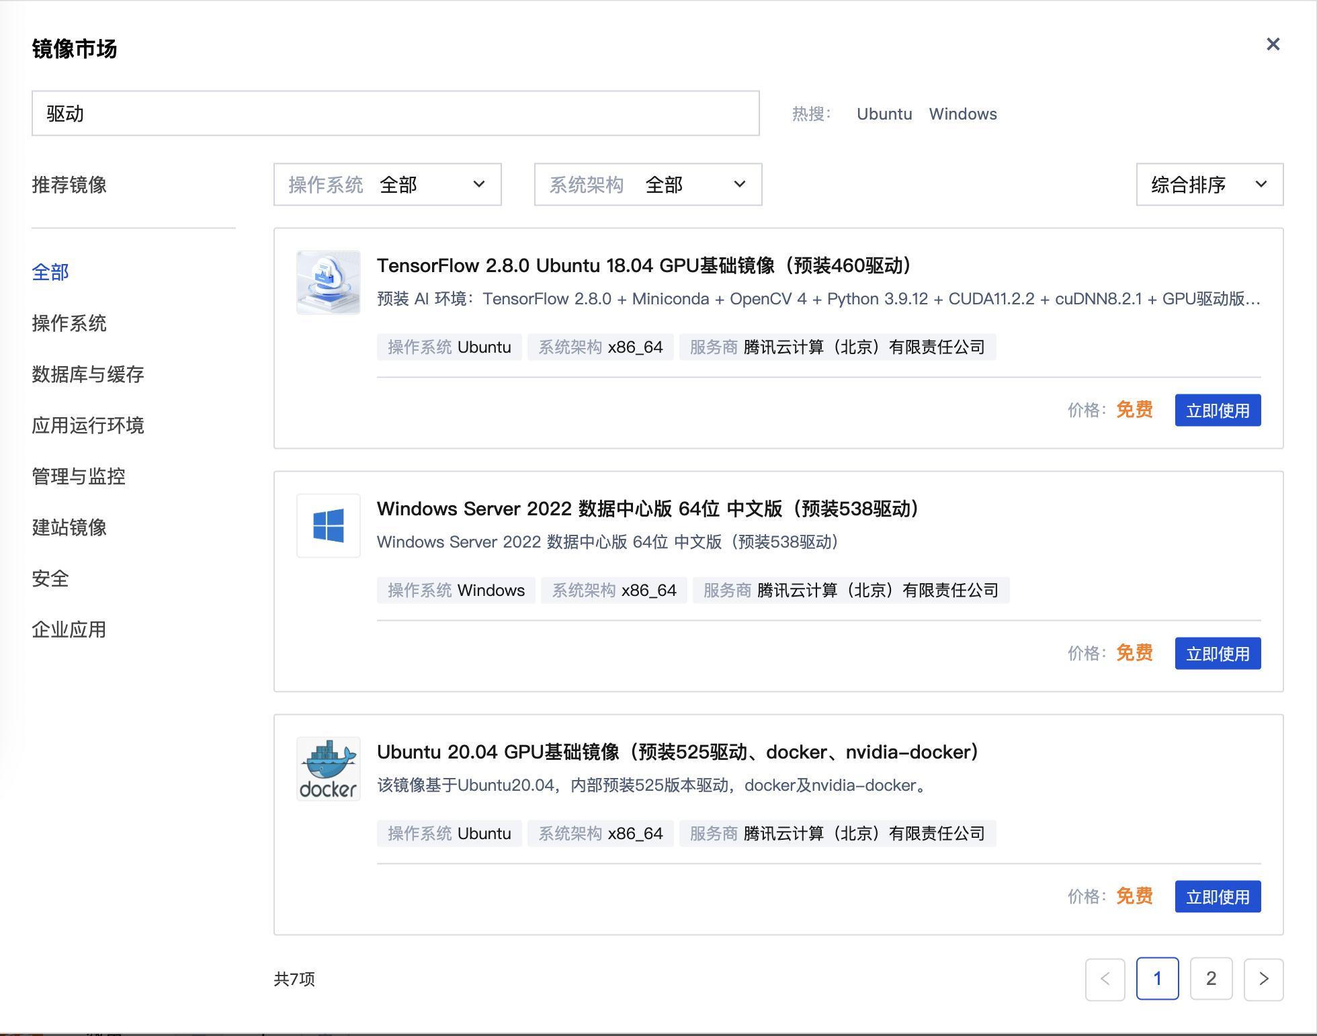The width and height of the screenshot is (1317, 1036).
Task: Click the 共7项 total count
Action: pyautogui.click(x=294, y=979)
